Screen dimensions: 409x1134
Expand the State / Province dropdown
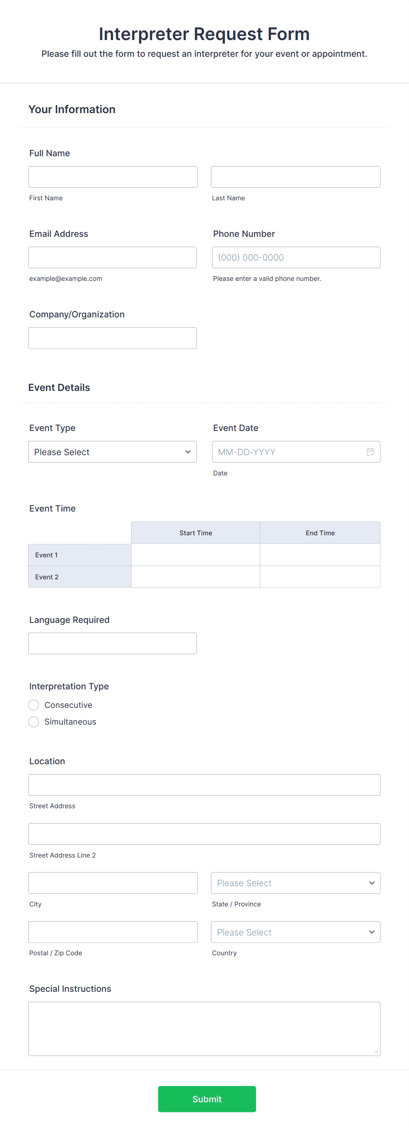(296, 883)
